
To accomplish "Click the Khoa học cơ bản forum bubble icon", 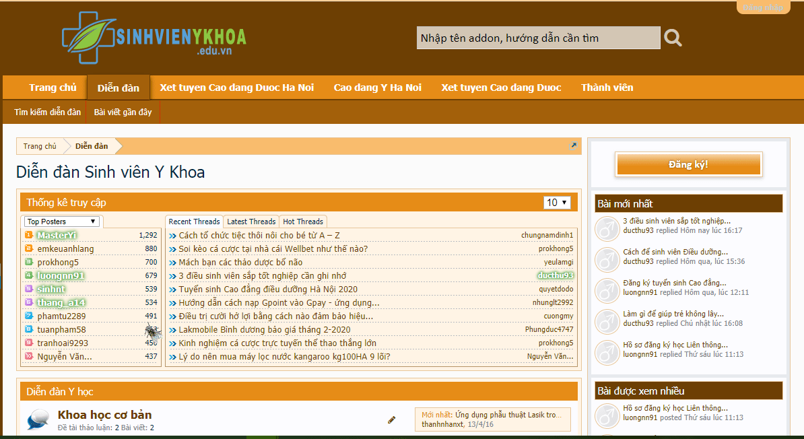I will click(38, 419).
